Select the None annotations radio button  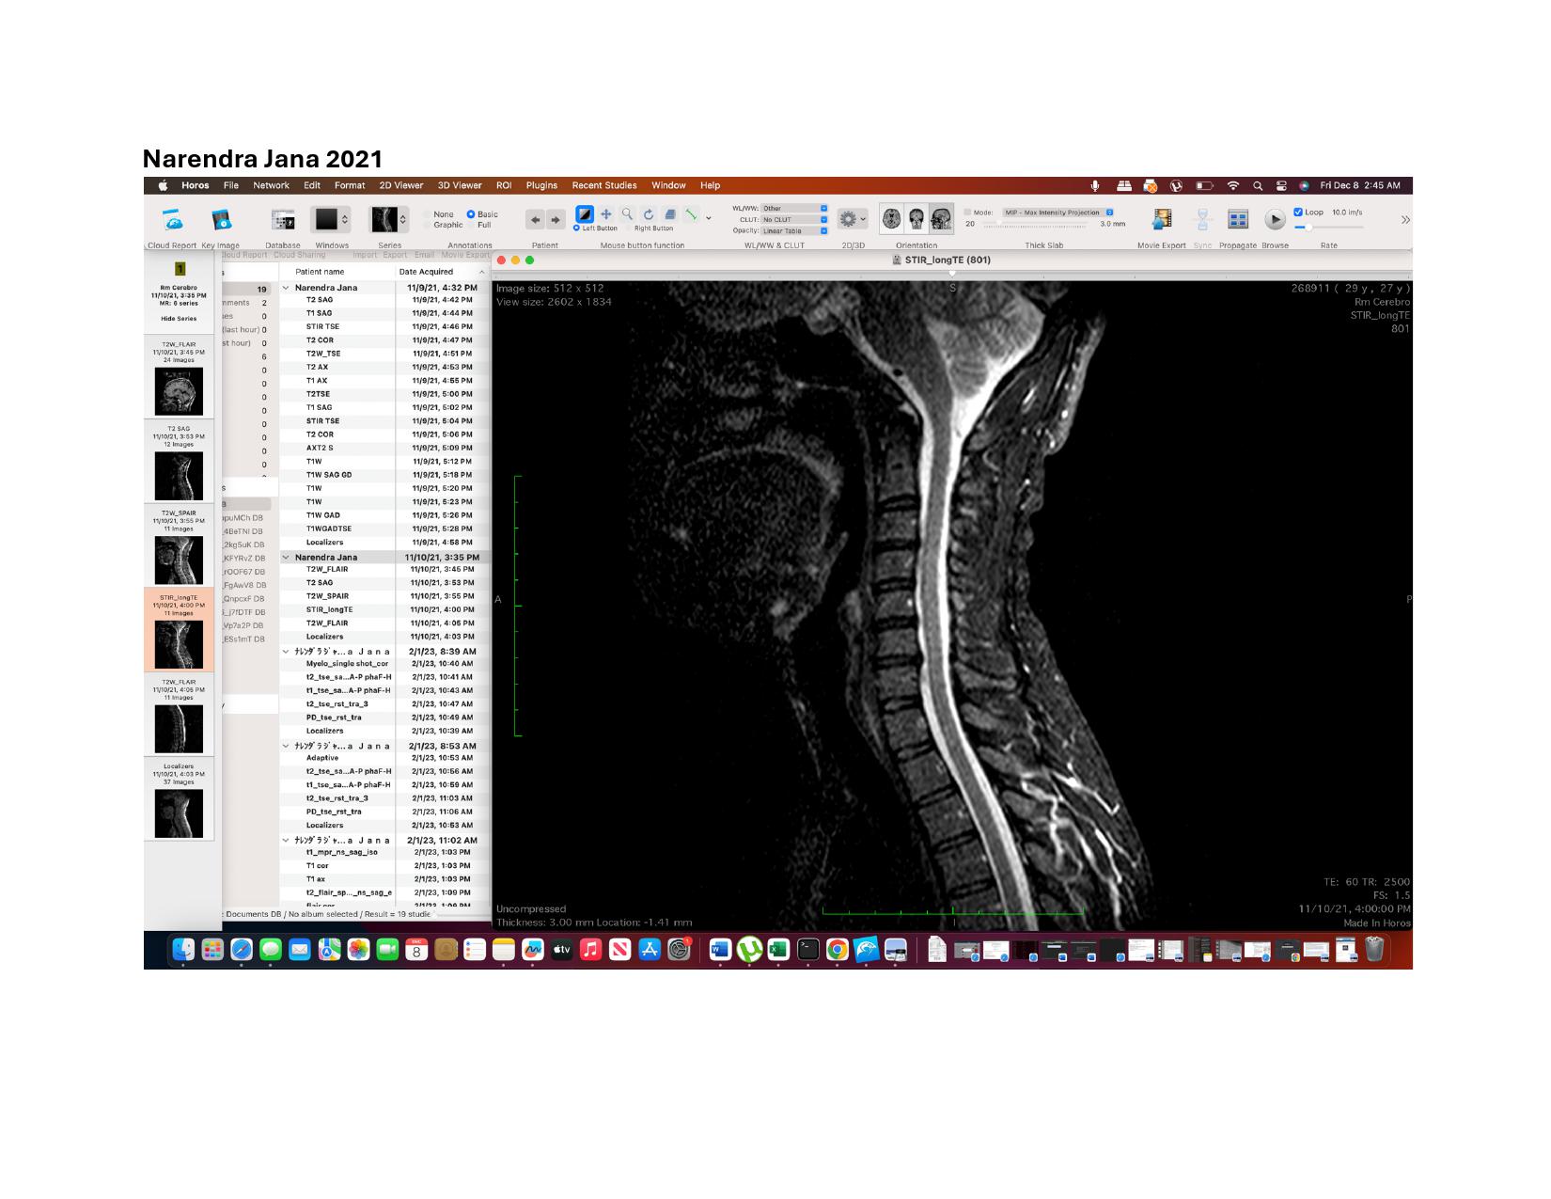click(x=427, y=214)
